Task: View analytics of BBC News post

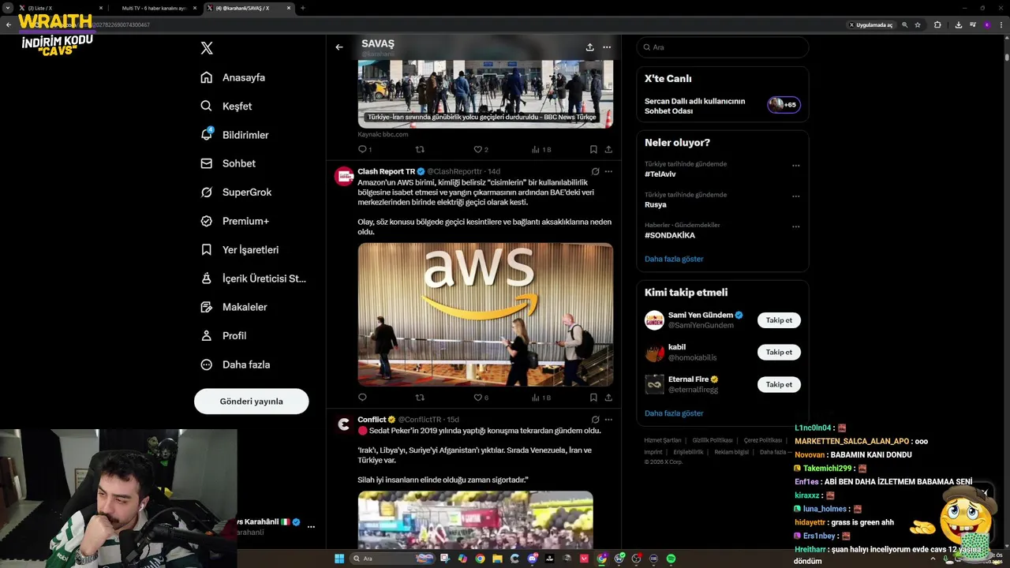Action: click(x=541, y=149)
